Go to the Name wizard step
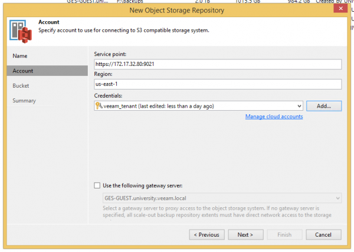Viewport: 354px width, 252px height. pos(20,56)
